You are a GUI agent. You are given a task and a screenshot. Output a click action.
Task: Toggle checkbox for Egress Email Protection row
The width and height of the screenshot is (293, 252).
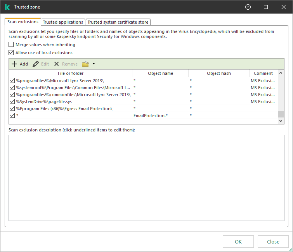pyautogui.click(x=12, y=109)
